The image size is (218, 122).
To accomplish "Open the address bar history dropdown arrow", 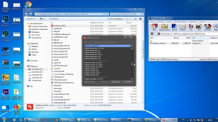I will coord(104,14).
